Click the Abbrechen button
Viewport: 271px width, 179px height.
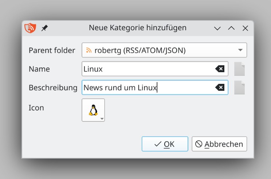tap(219, 144)
